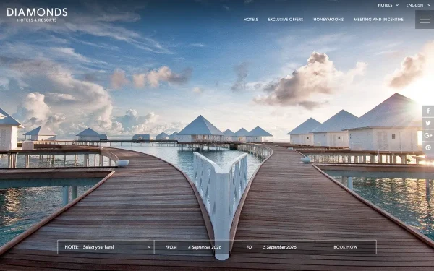The height and width of the screenshot is (271, 434).
Task: Click the Diamonds Hotels & Resorts logo
Action: coord(37,15)
